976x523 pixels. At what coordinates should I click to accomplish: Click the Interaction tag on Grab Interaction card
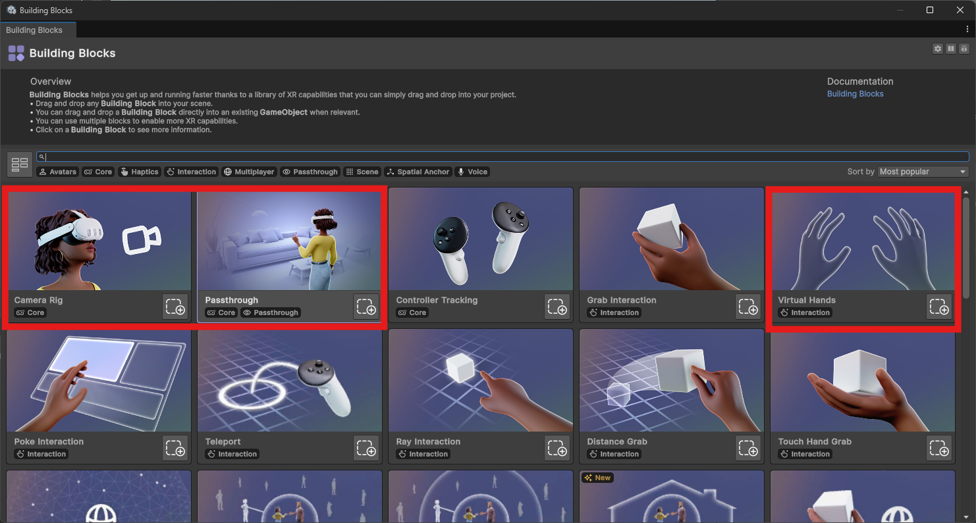pyautogui.click(x=614, y=312)
